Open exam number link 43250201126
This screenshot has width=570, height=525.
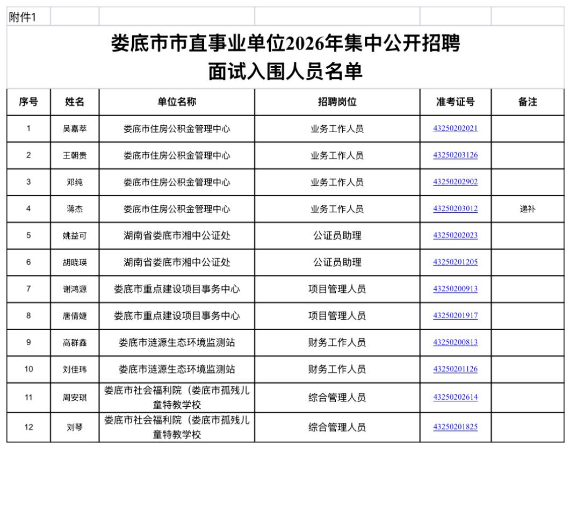tap(455, 369)
